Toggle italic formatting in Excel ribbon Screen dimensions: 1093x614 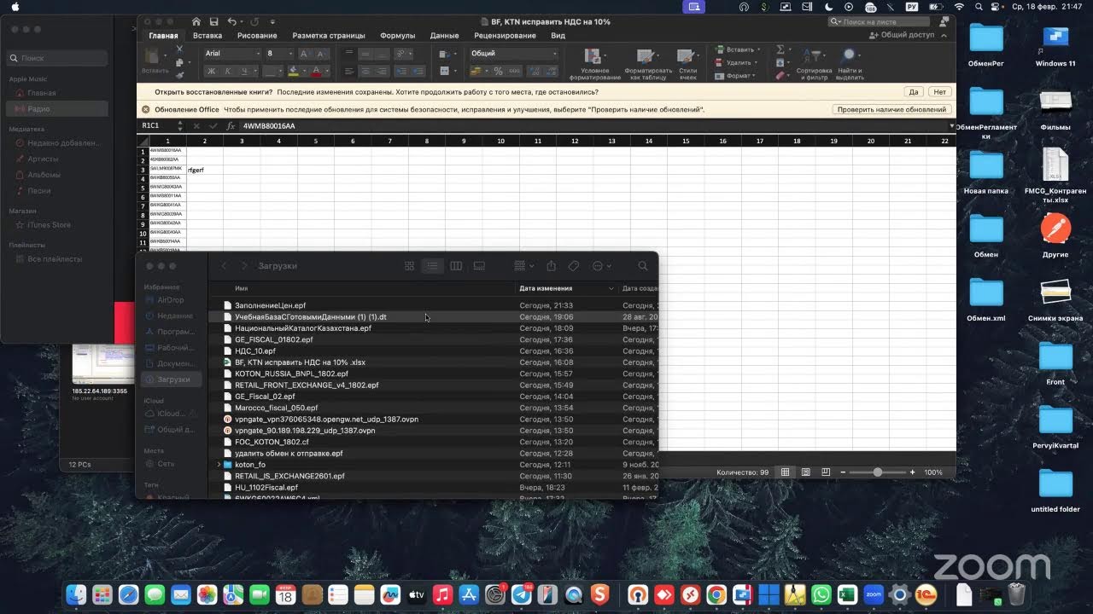pos(226,71)
